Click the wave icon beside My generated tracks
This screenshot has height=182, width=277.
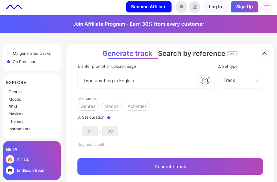(x=9, y=53)
